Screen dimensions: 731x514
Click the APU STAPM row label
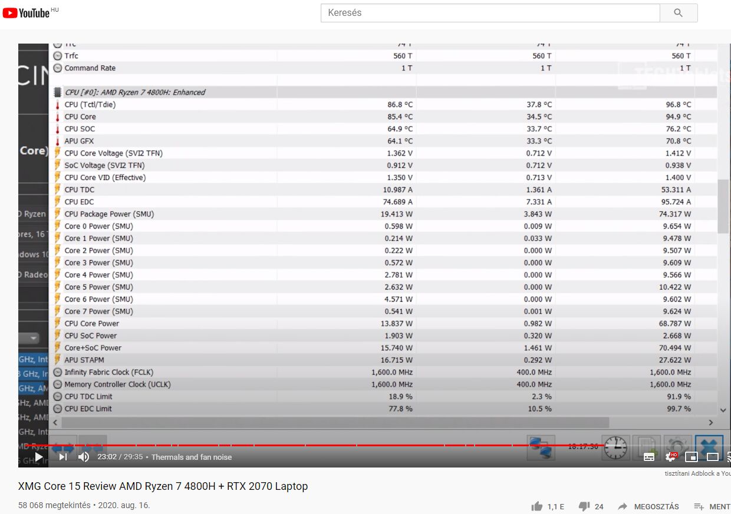tap(84, 360)
